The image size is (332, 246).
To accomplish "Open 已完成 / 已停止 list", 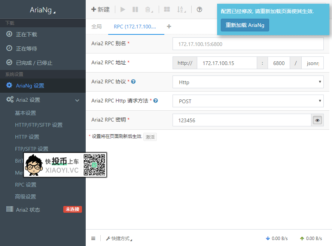I will (43, 63).
